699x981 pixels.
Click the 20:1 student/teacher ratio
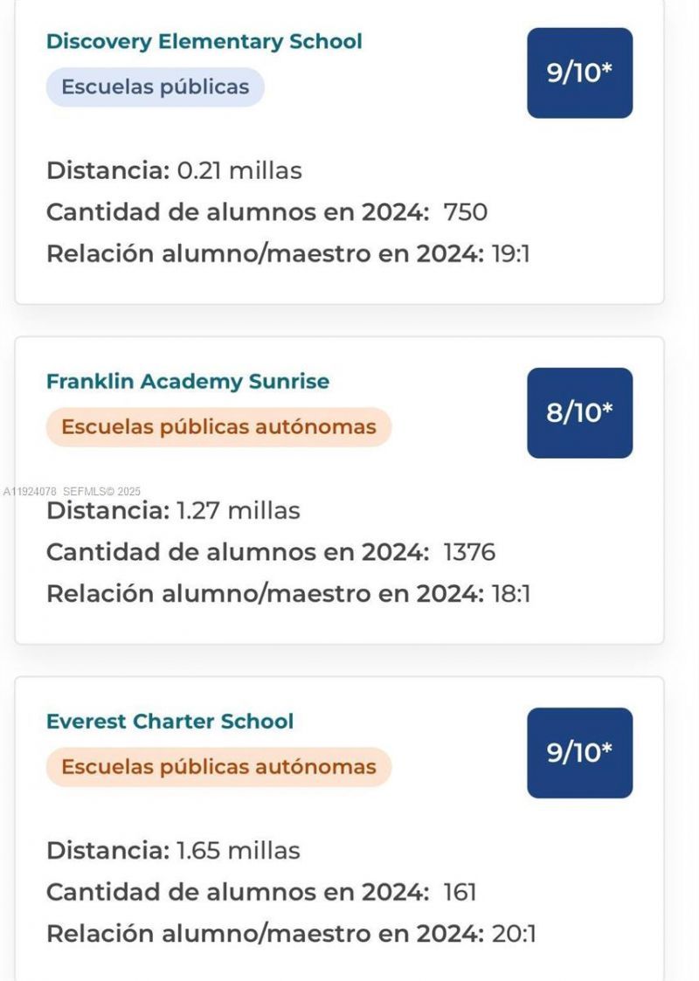coord(514,934)
